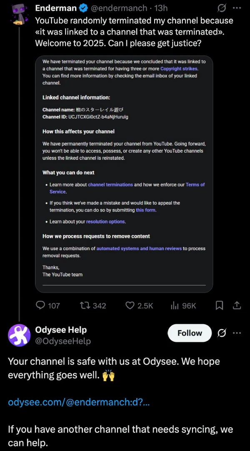Click the Odysee Help profile avatar
Image resolution: width=250 pixels, height=451 pixels.
[19, 335]
